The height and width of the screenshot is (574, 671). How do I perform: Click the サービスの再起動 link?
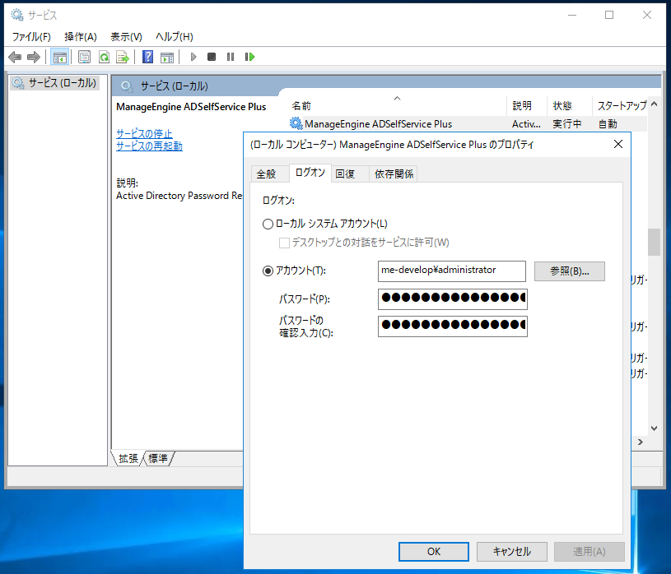coord(149,146)
